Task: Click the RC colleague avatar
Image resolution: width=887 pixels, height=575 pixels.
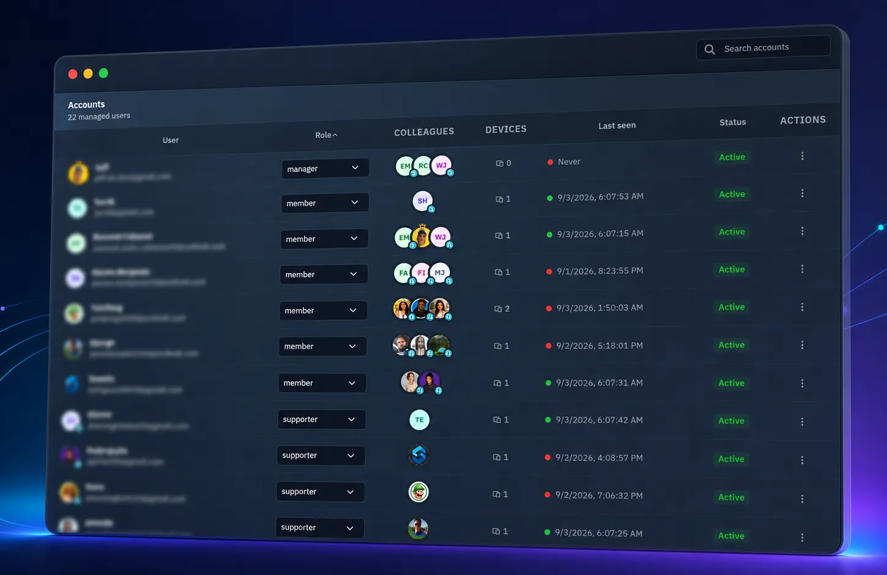Action: pos(423,166)
